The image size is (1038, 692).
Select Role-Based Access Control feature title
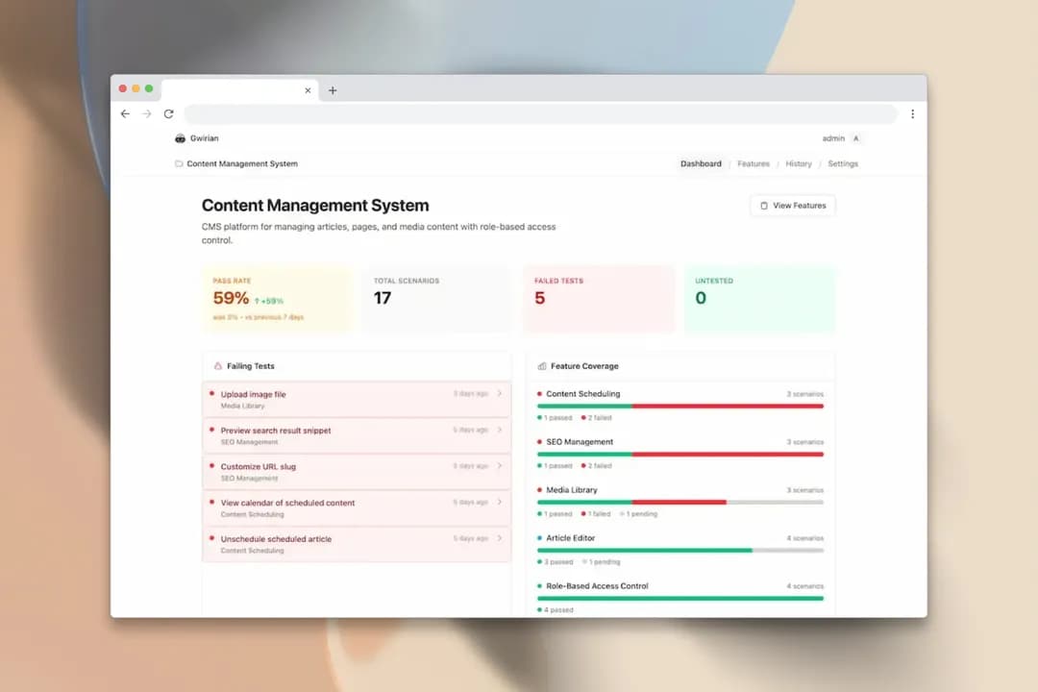597,586
